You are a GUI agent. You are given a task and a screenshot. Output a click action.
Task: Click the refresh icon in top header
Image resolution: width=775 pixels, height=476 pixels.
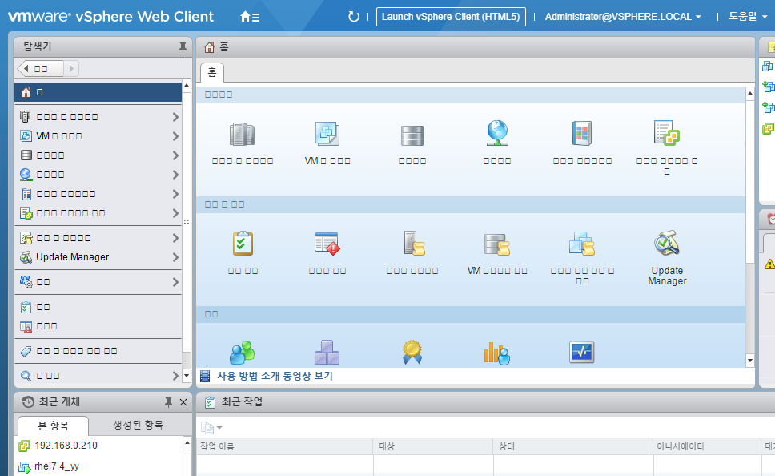point(353,17)
